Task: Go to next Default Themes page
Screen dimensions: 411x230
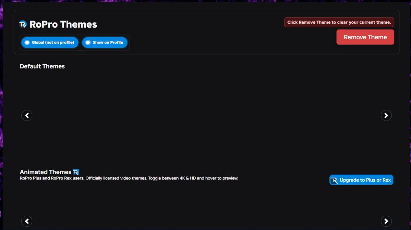Action: 386,115
